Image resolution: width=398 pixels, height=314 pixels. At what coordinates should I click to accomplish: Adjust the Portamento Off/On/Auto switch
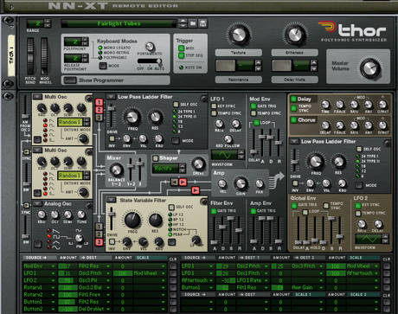tap(150, 61)
